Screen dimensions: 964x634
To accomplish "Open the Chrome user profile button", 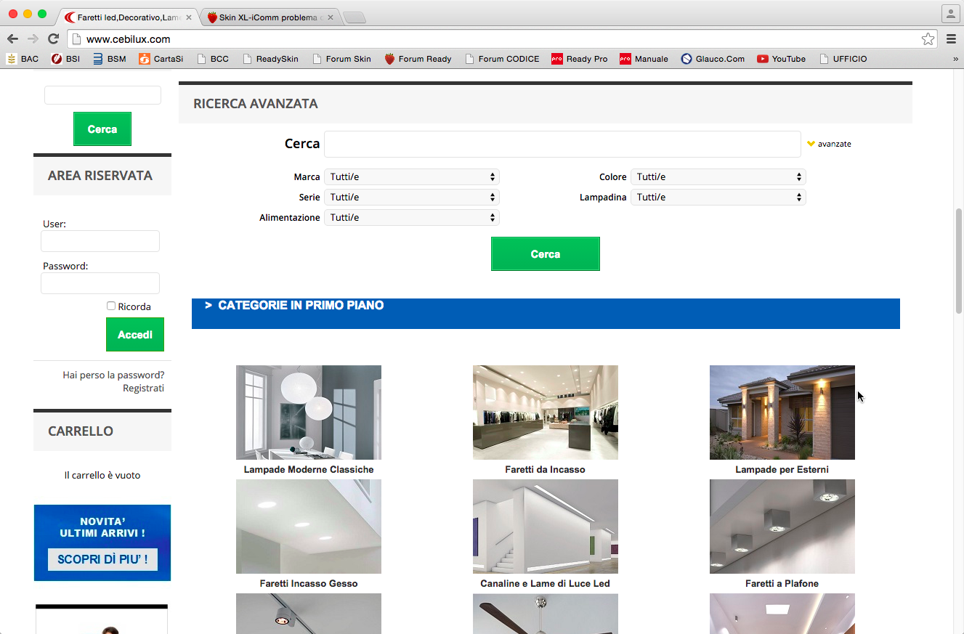I will coord(951,14).
